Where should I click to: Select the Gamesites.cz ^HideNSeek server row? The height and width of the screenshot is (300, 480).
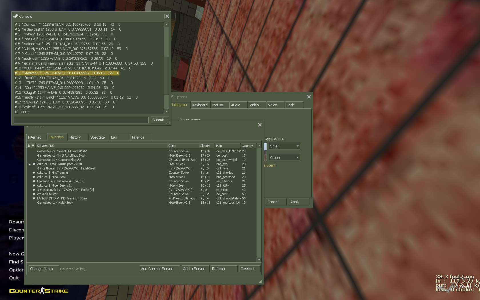click(x=55, y=203)
